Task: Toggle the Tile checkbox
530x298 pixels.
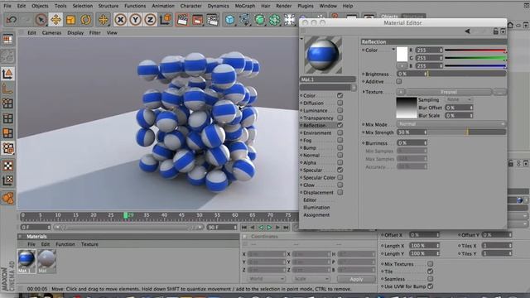Action: coord(430,272)
